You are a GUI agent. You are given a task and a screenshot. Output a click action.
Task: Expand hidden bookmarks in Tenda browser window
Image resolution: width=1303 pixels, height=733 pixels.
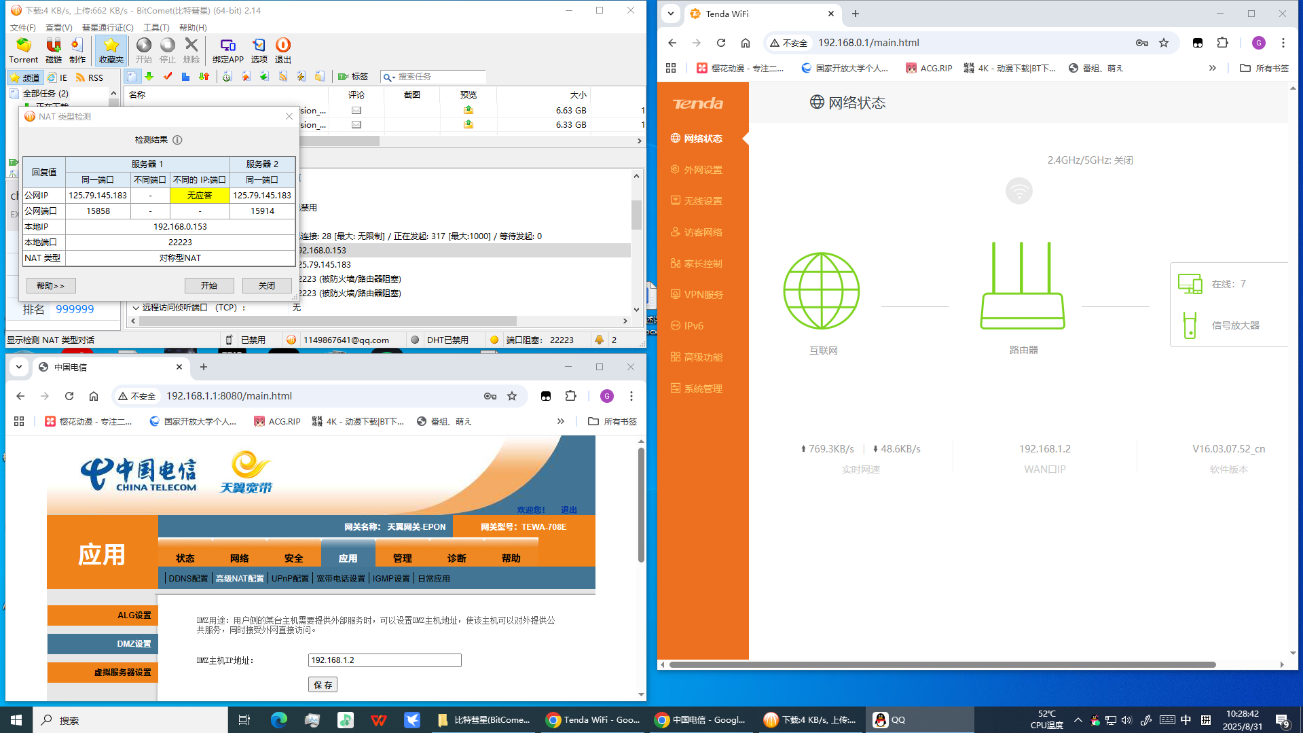(1212, 68)
